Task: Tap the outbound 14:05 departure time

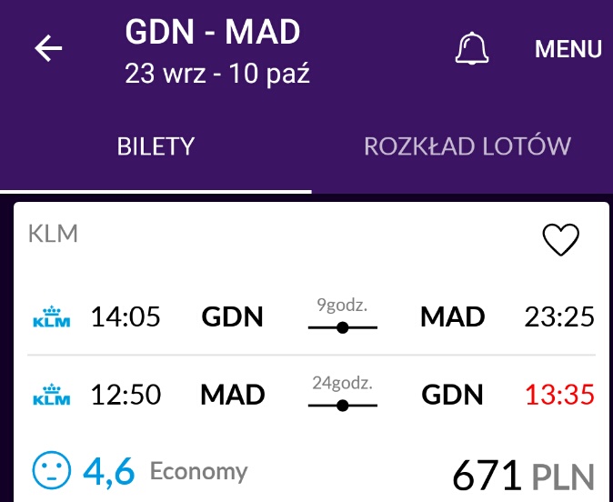Action: [x=126, y=316]
